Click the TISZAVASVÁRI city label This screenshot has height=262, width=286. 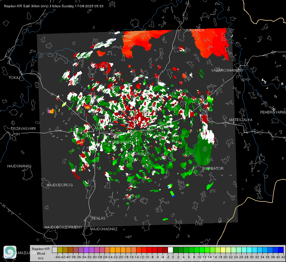[x=23, y=129]
